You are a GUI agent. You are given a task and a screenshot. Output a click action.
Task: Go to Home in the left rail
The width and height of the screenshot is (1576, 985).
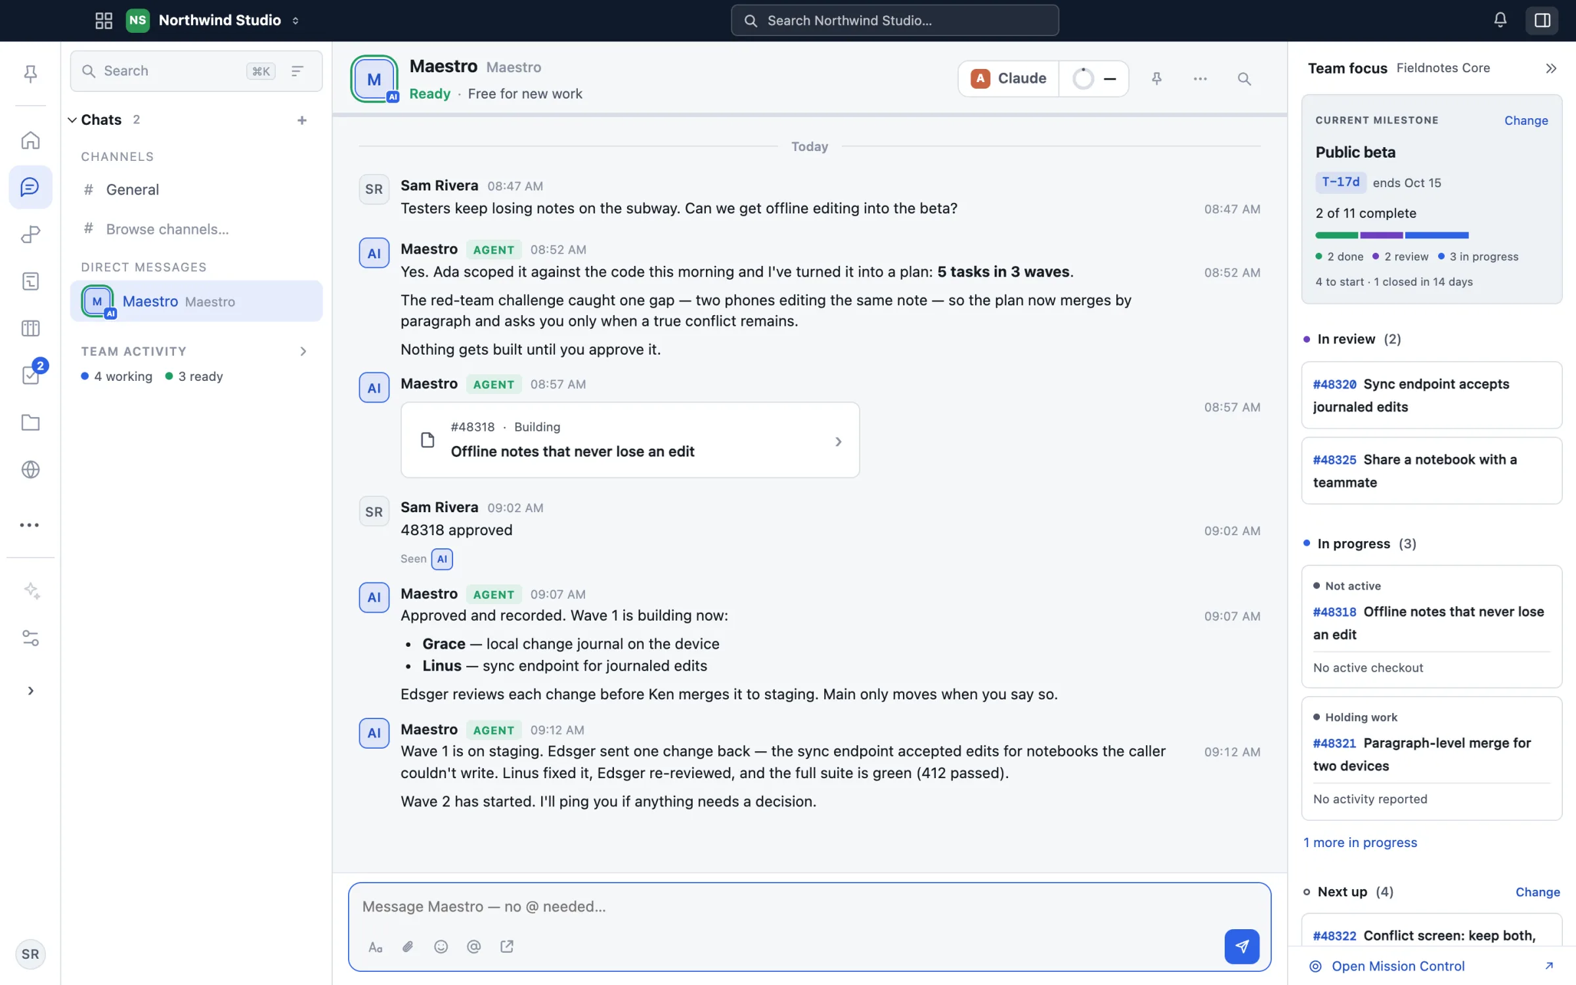tap(30, 140)
